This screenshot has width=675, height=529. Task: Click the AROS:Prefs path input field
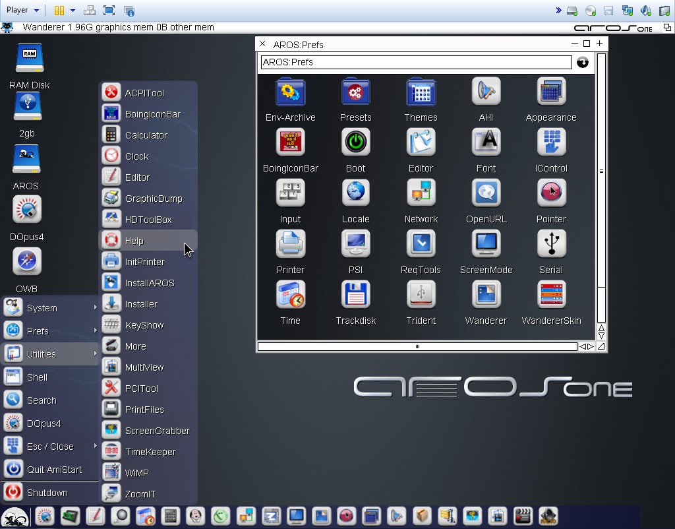[x=416, y=62]
